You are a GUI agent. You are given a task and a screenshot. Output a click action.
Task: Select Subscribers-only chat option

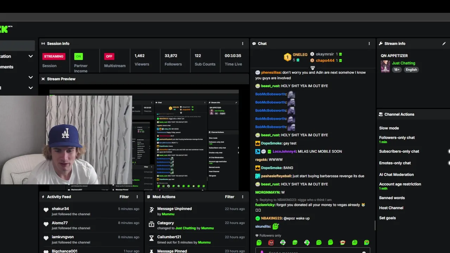click(399, 151)
